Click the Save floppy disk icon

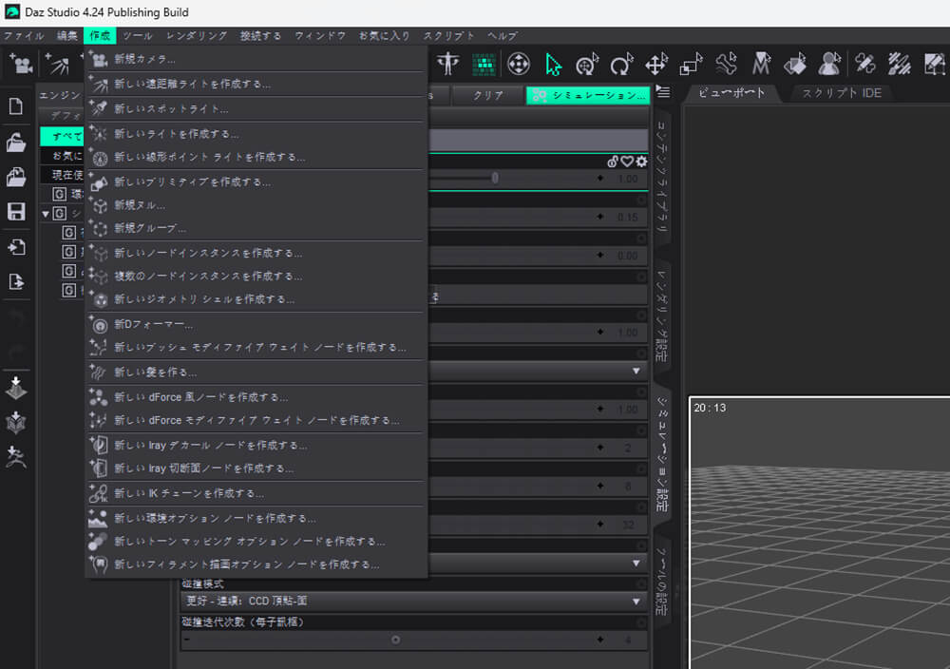(16, 212)
